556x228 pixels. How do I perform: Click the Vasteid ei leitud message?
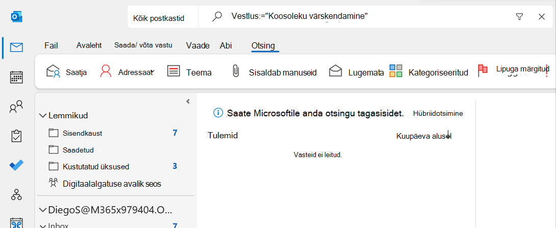coord(318,155)
